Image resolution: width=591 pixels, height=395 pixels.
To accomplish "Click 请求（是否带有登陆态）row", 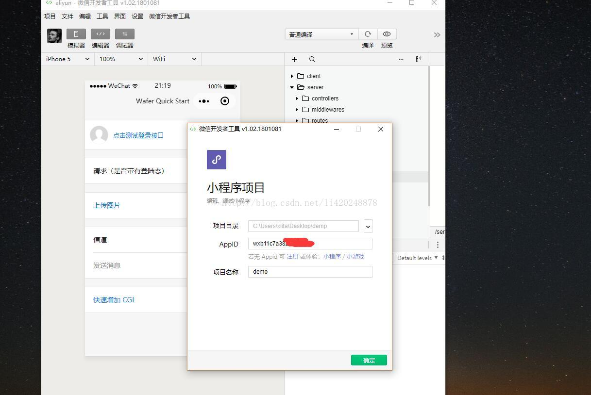I will 136,171.
